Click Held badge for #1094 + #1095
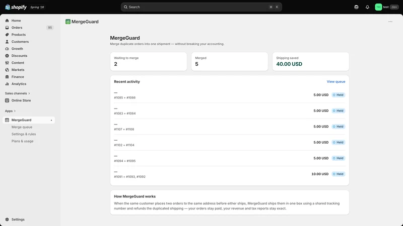This screenshot has width=403, height=226. click(x=338, y=158)
